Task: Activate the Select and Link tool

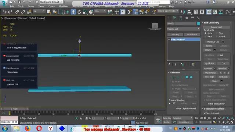Action: pos(17,12)
